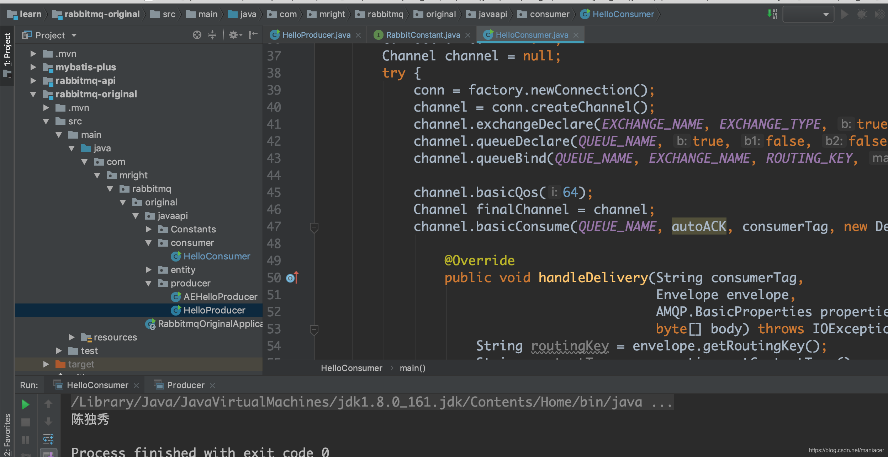
Task: Click the Debug bug icon in toolbar
Action: 862,15
